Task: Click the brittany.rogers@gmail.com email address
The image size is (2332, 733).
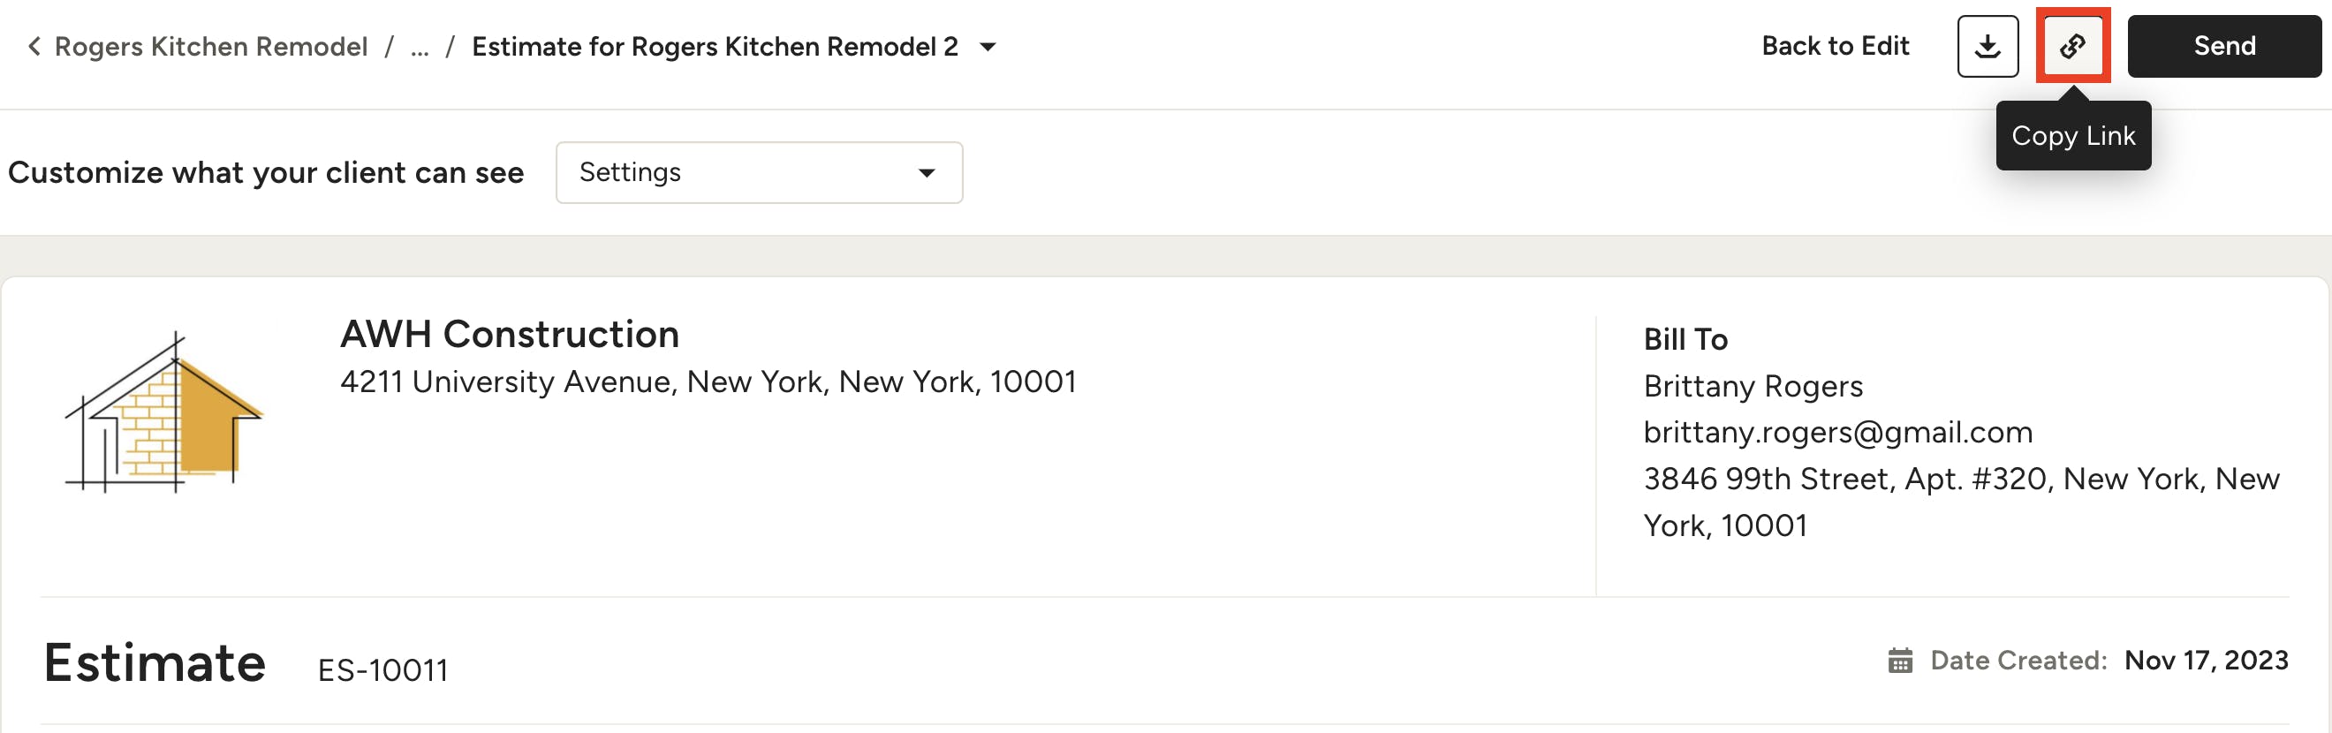Action: pyautogui.click(x=1837, y=433)
